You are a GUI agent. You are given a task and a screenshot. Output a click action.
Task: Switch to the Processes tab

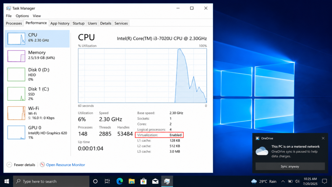pos(14,23)
